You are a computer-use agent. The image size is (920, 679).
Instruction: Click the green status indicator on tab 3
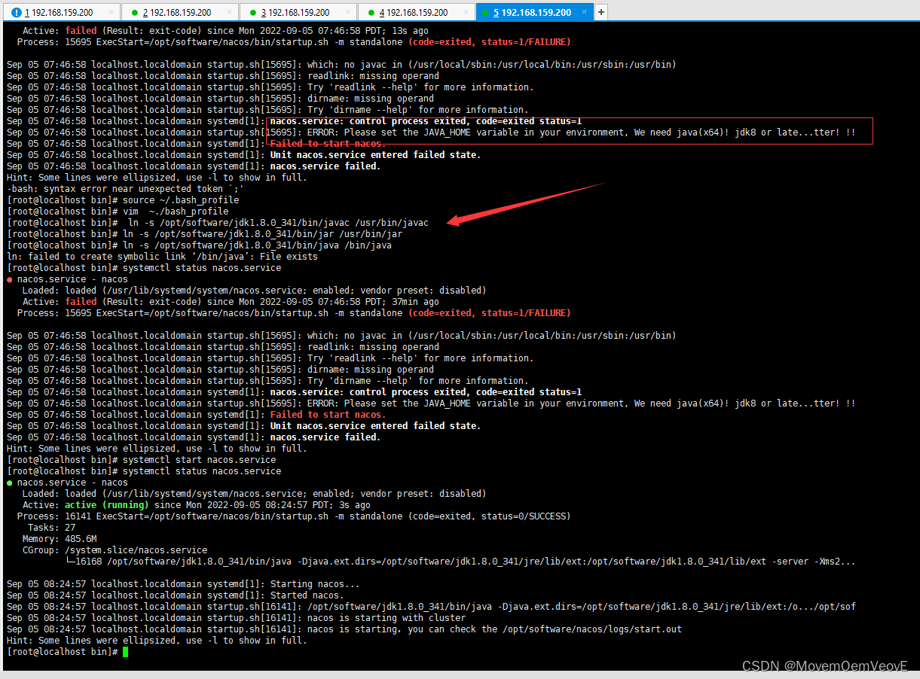(252, 12)
